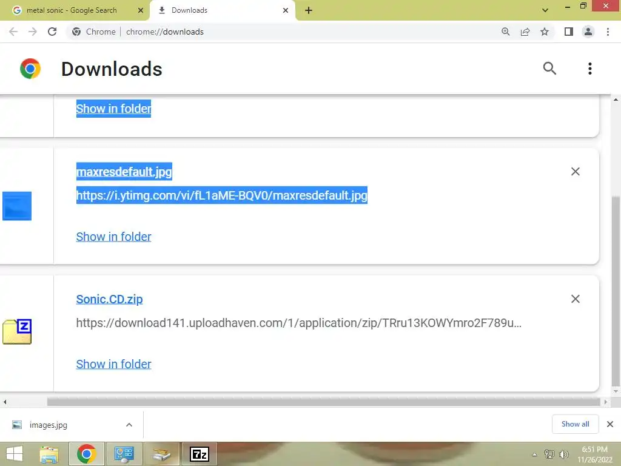Remove maxresdefault.jpg from list
The width and height of the screenshot is (621, 466).
coord(576,171)
